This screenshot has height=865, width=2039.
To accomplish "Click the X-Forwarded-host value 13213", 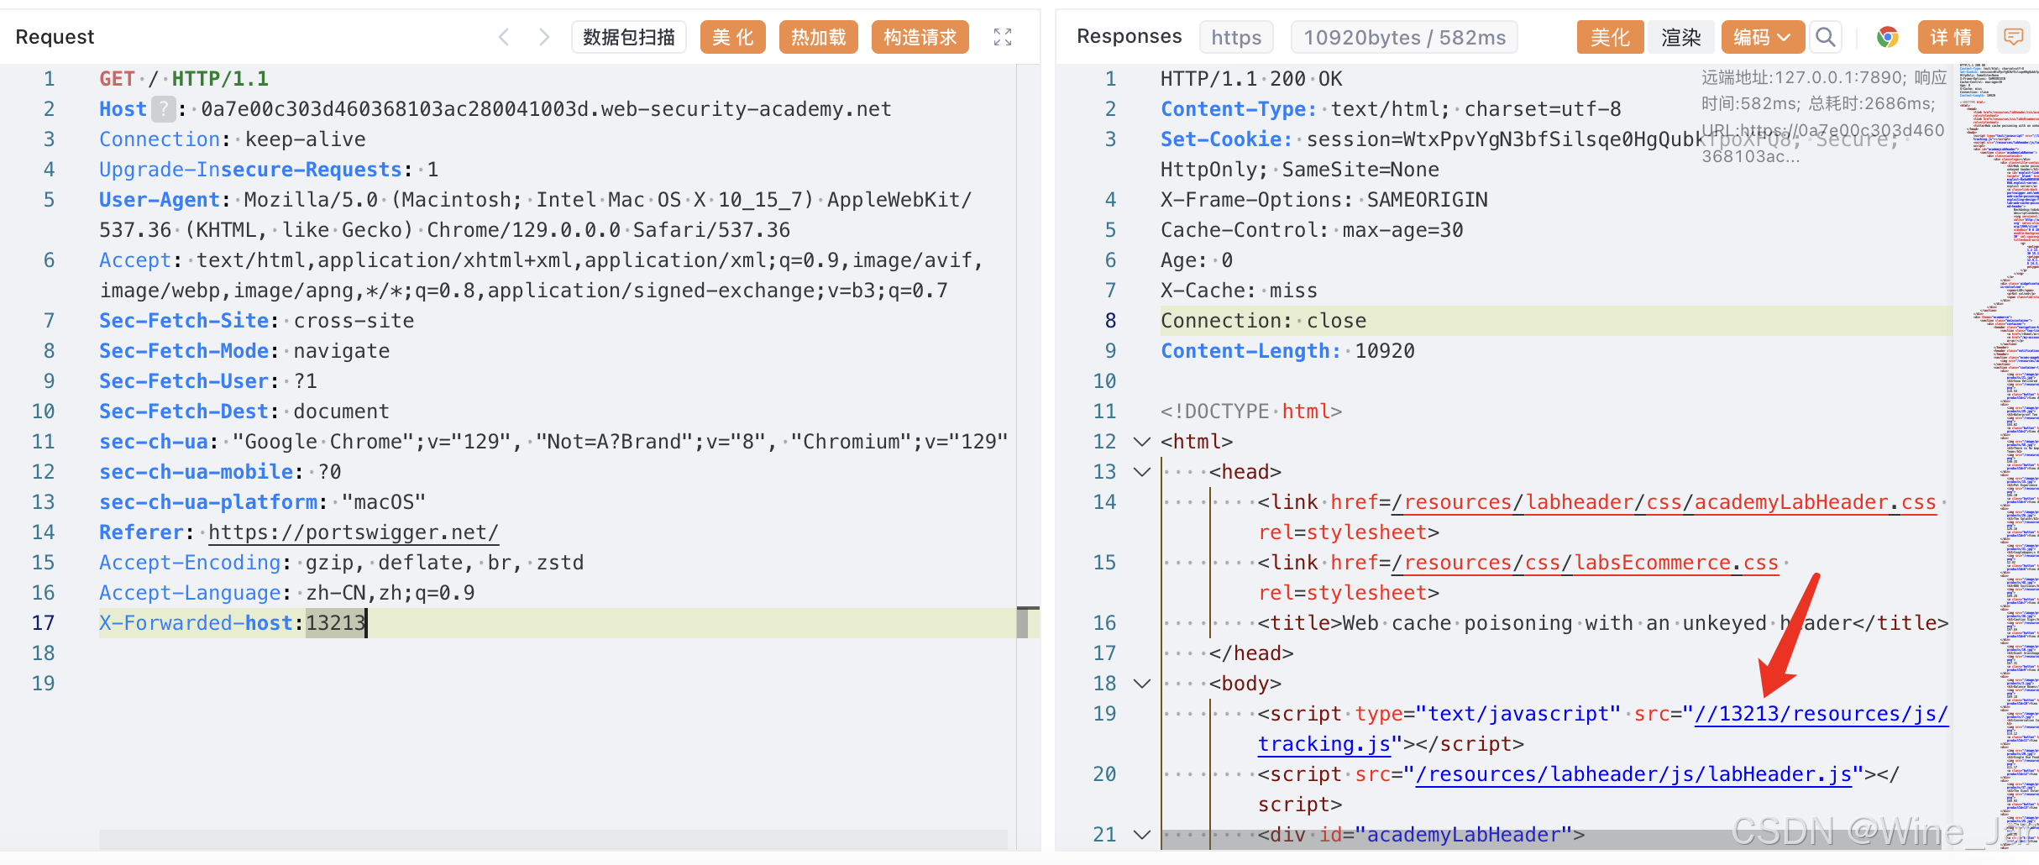I will coord(336,623).
